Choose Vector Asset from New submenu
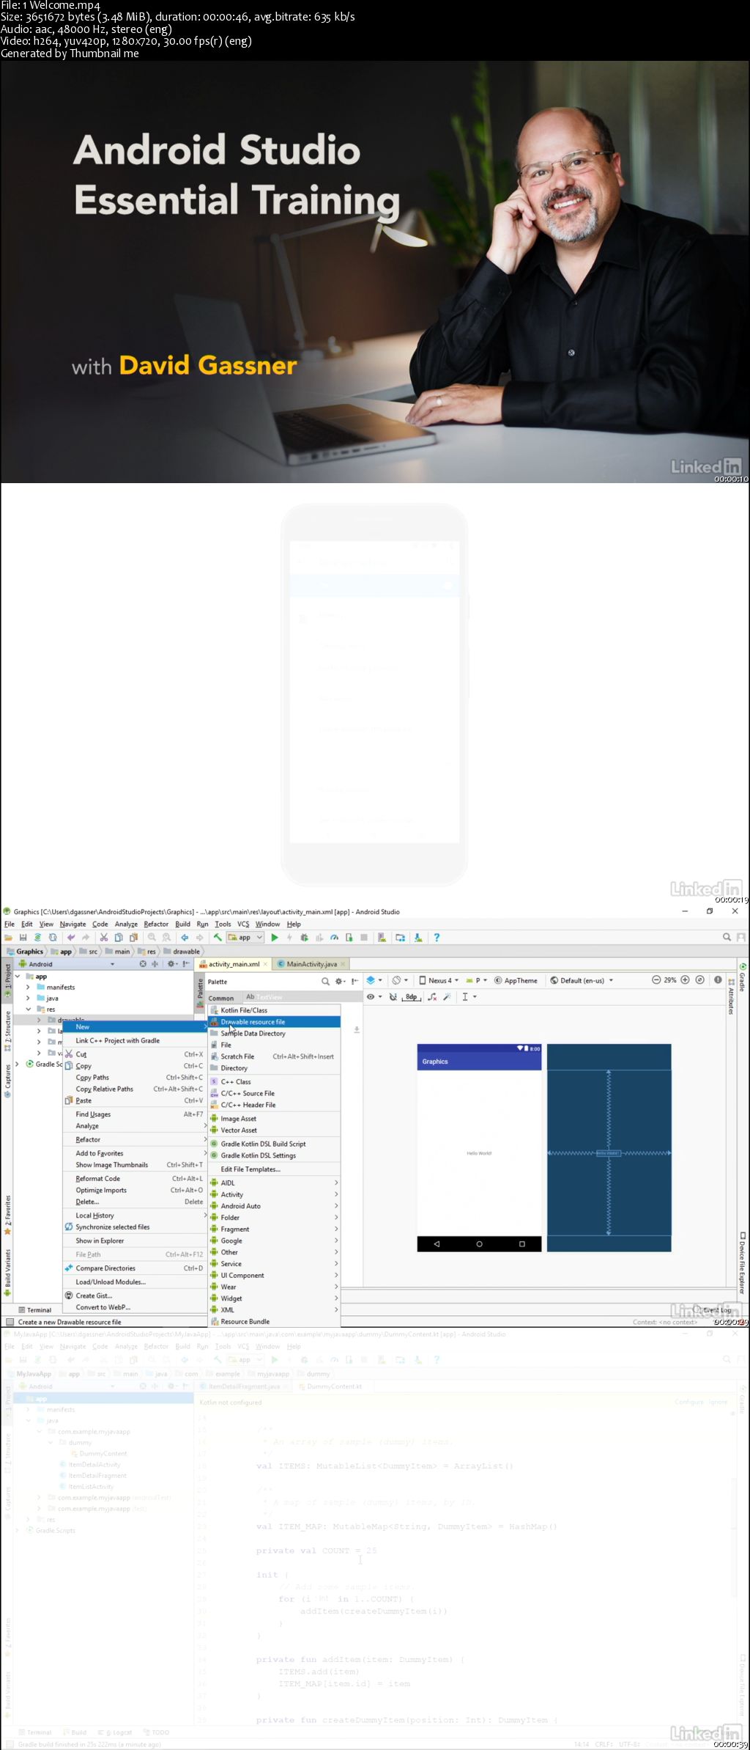 (x=274, y=1130)
